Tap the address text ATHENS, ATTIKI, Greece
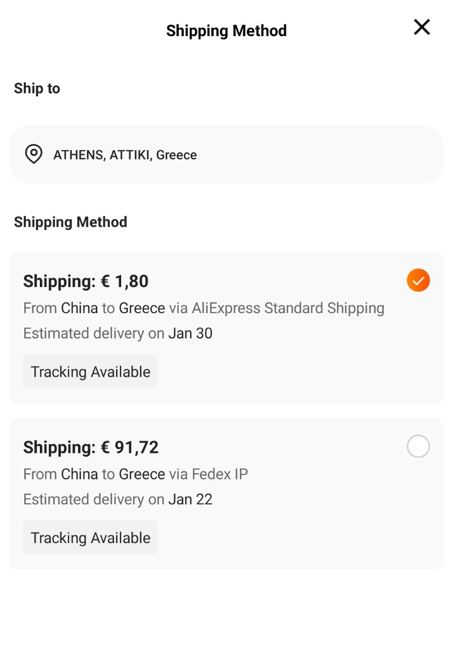This screenshot has width=453, height=665. pos(125,155)
